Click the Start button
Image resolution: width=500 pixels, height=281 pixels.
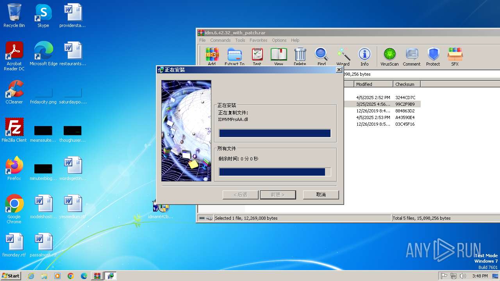pyautogui.click(x=11, y=276)
